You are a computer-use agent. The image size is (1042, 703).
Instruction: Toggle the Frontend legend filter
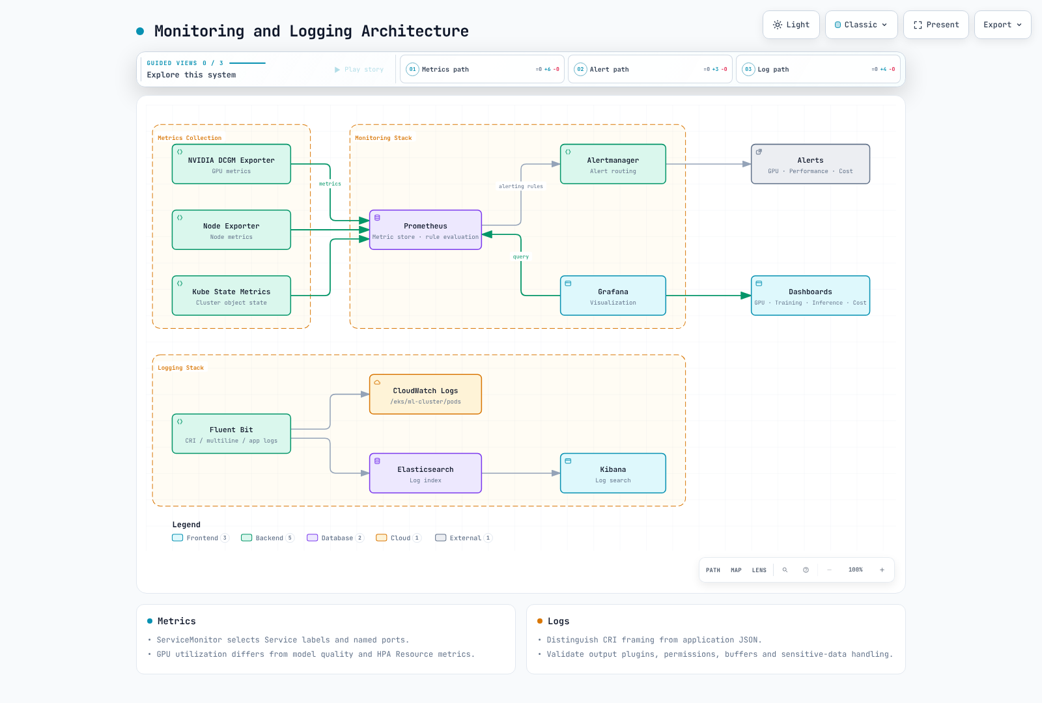point(201,538)
